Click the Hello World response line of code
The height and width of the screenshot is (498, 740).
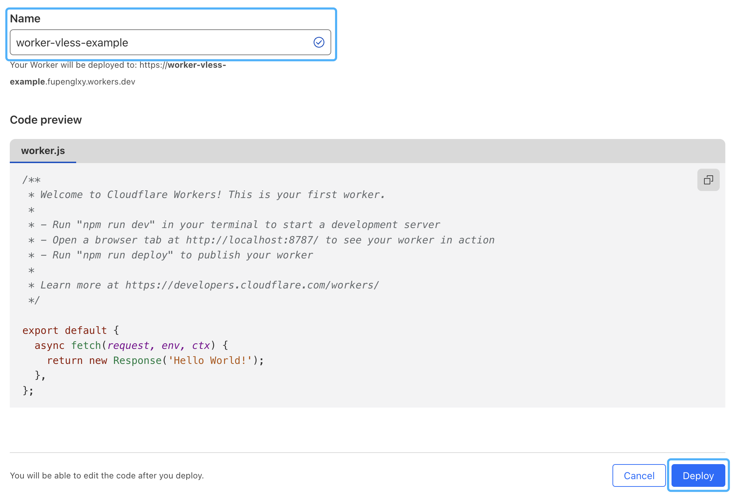155,360
